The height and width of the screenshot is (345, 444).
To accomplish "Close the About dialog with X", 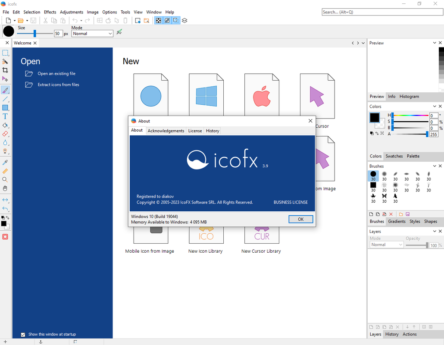I will click(310, 121).
